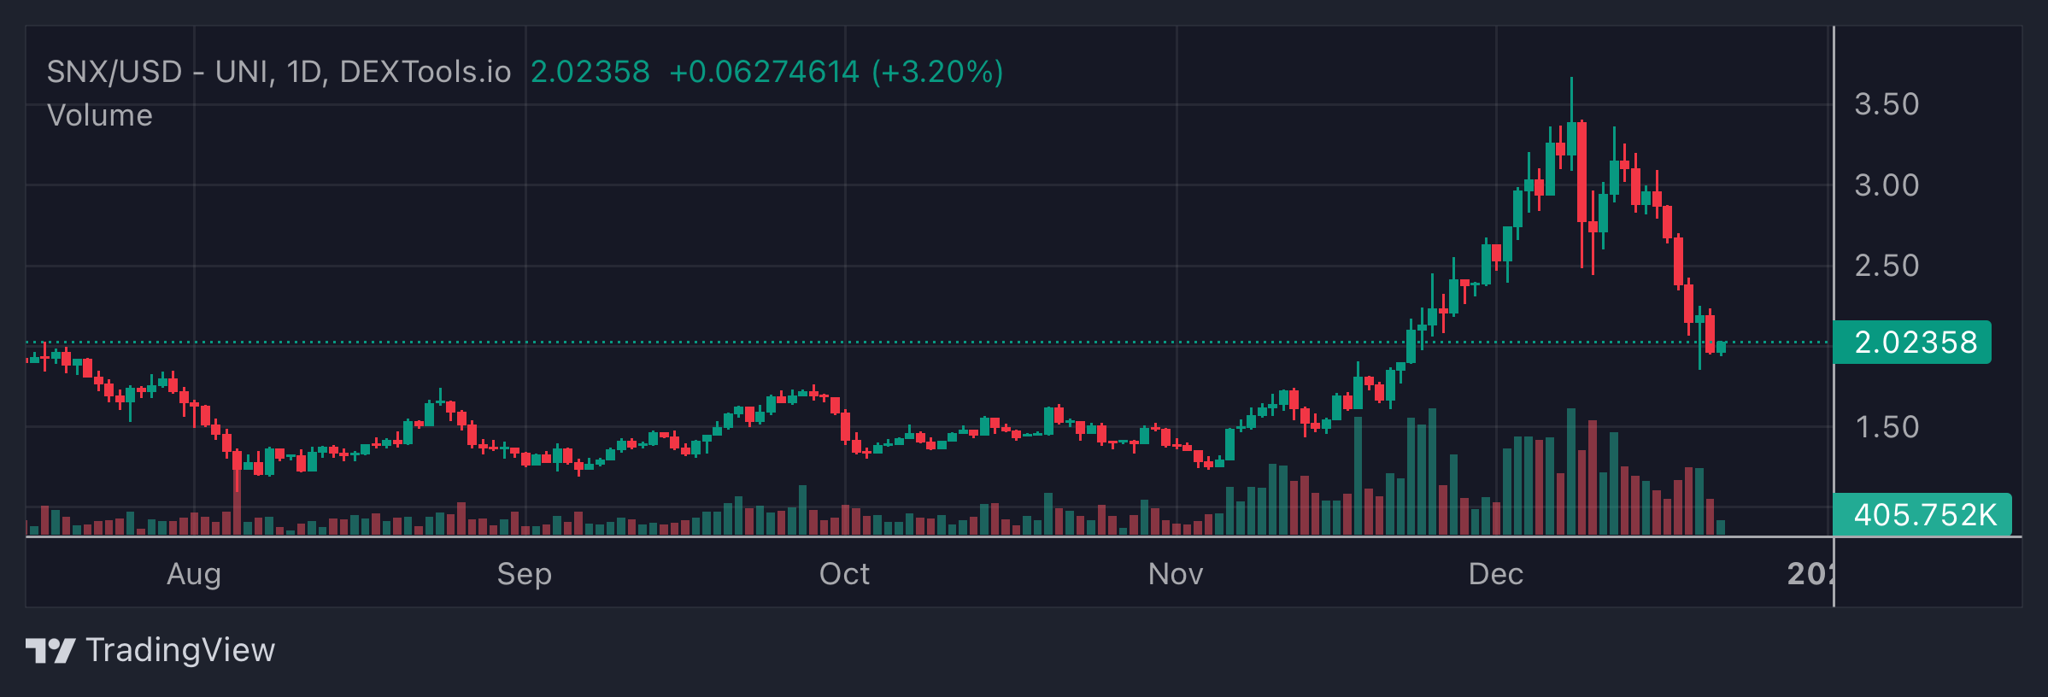Click the latest green candle at chart's right end

point(1721,347)
